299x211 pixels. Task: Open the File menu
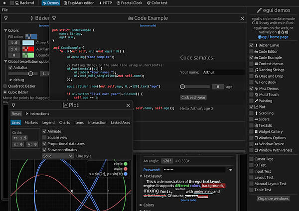coord(4,10)
